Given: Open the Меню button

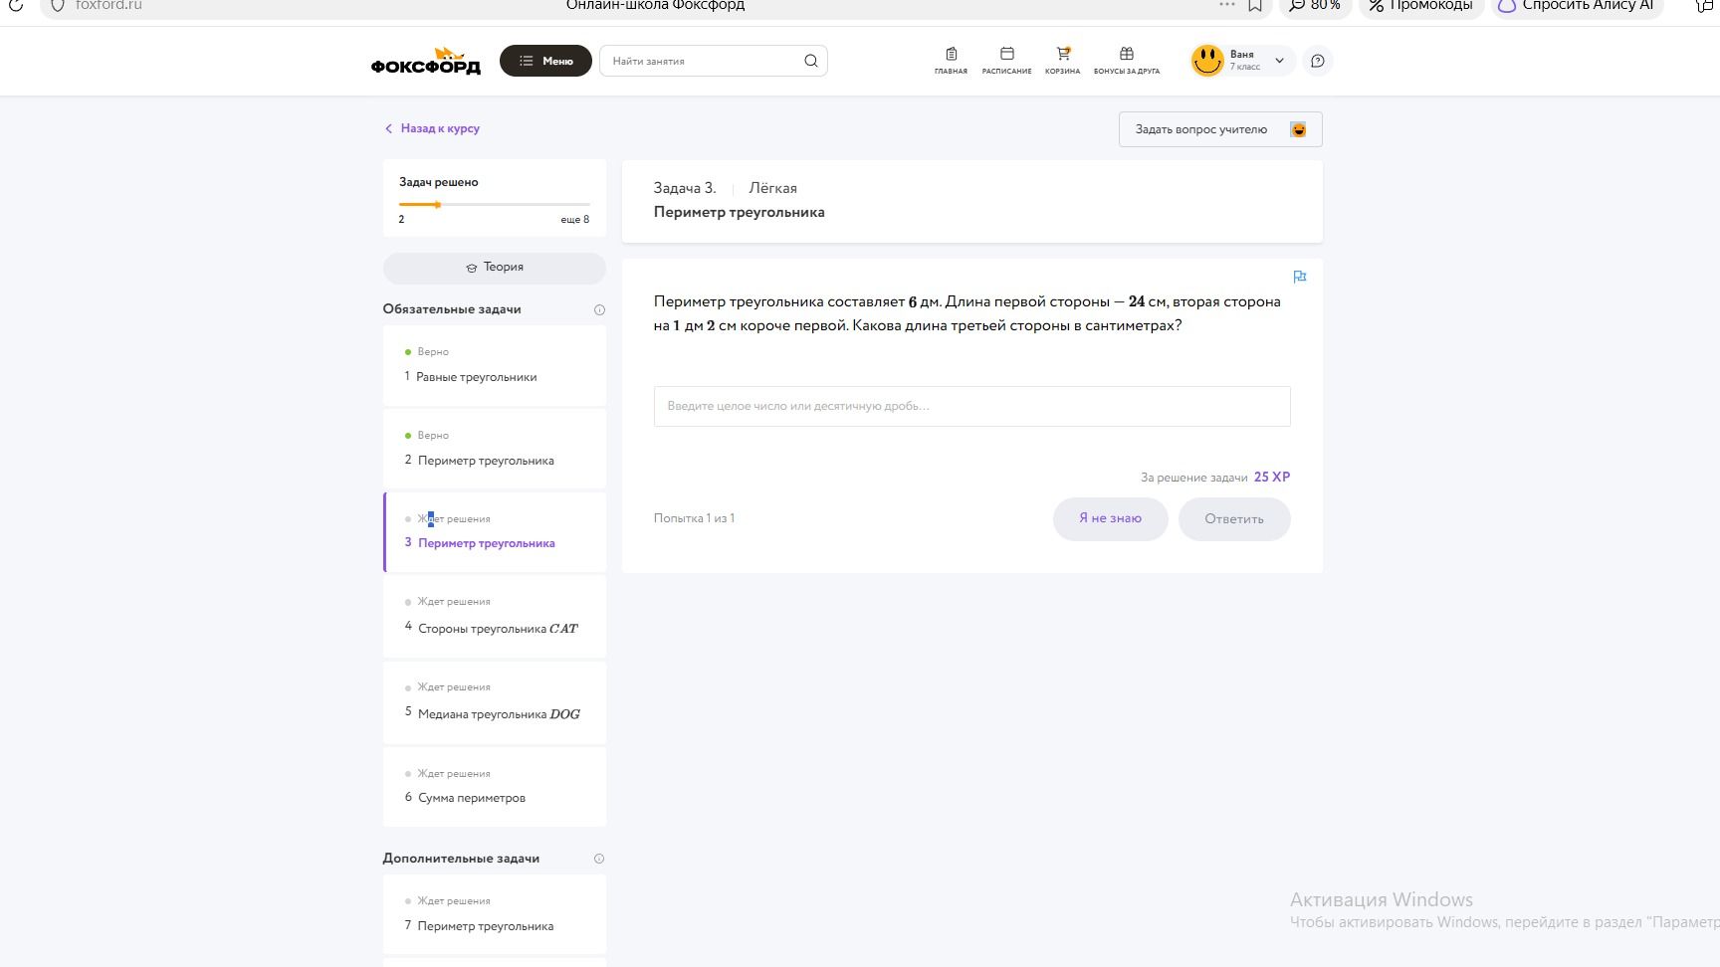Looking at the screenshot, I should [545, 61].
